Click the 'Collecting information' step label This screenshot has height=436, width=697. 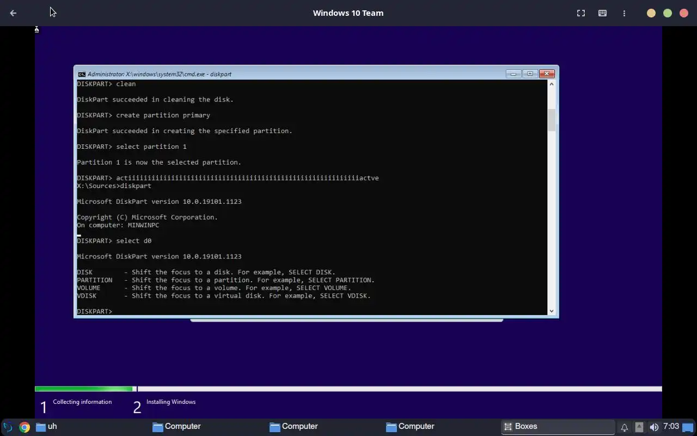[x=82, y=402]
